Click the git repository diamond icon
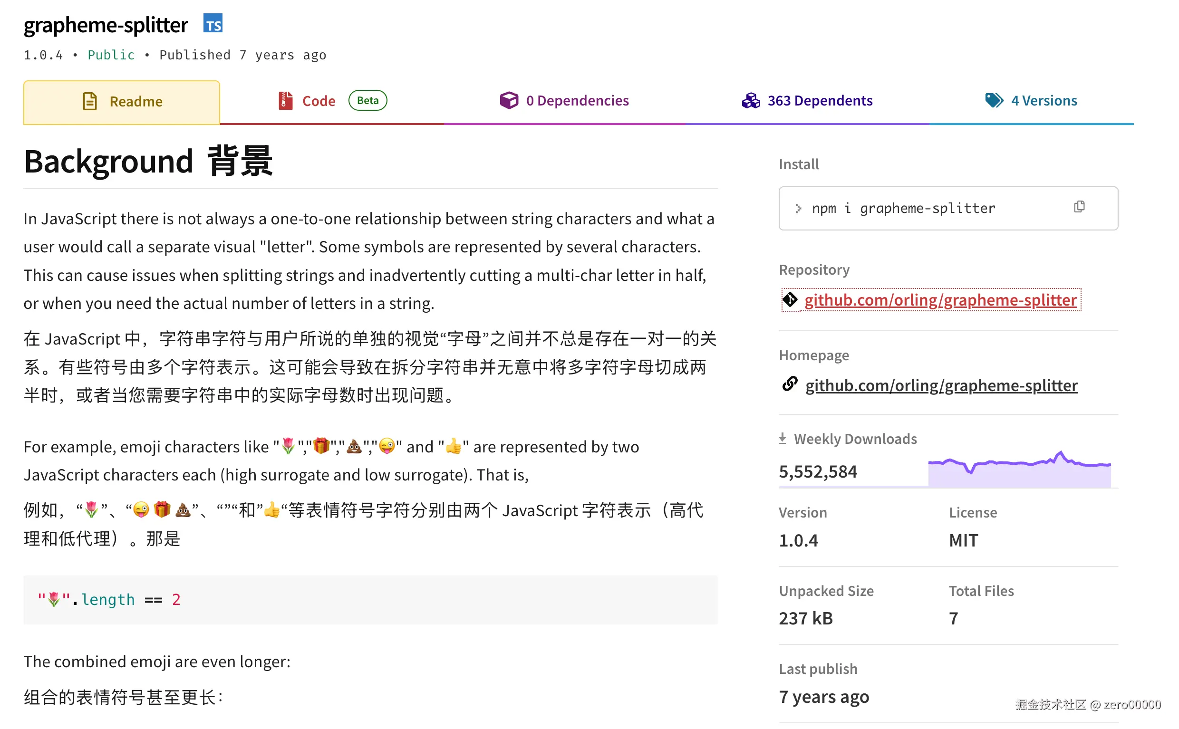This screenshot has width=1179, height=729. click(x=790, y=300)
